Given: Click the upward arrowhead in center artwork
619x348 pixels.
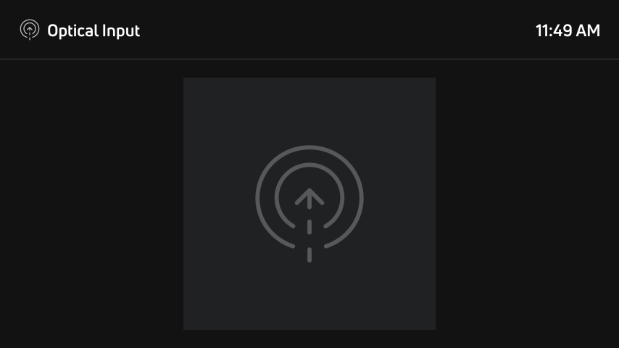Looking at the screenshot, I should click(309, 196).
